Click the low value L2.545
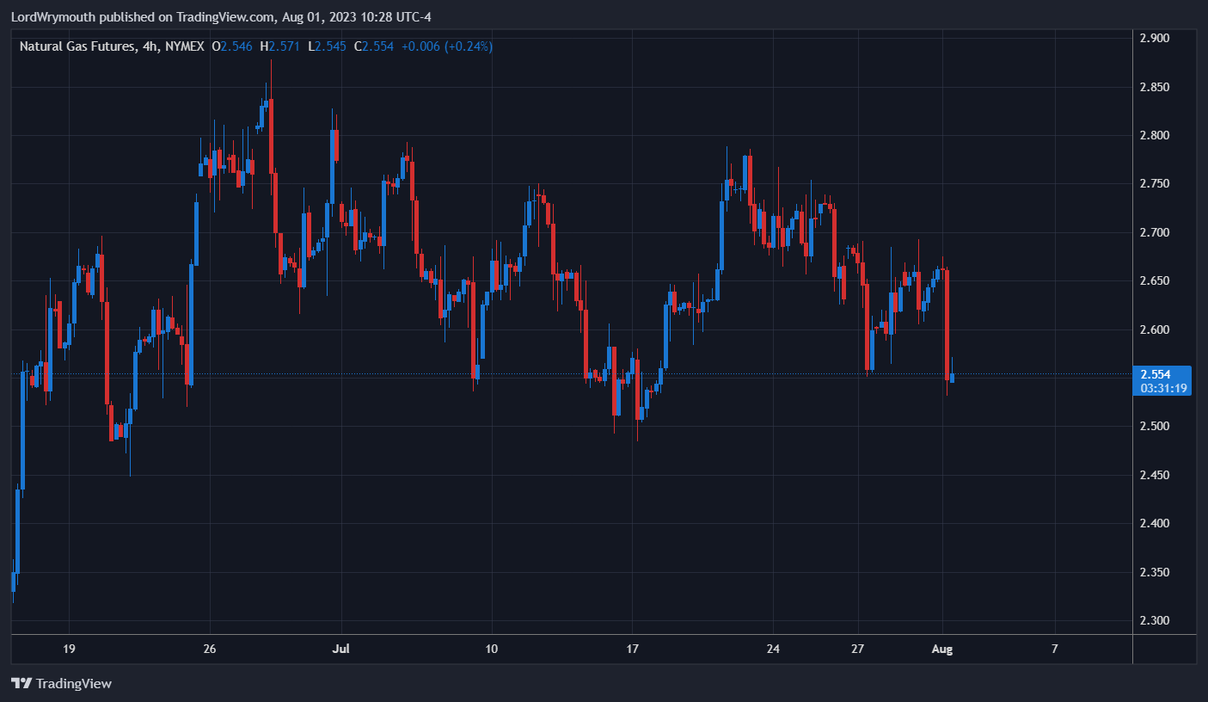The width and height of the screenshot is (1208, 702). (x=327, y=46)
